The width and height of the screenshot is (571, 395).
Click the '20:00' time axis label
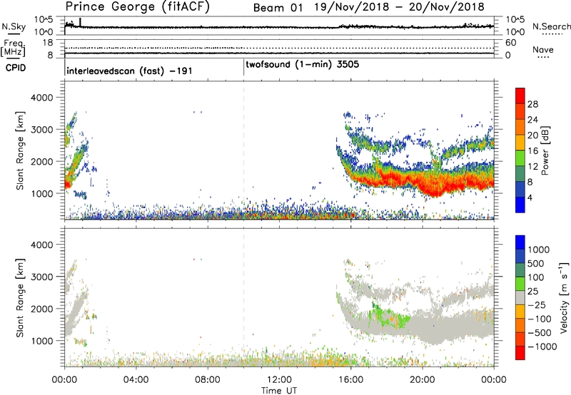[423, 380]
